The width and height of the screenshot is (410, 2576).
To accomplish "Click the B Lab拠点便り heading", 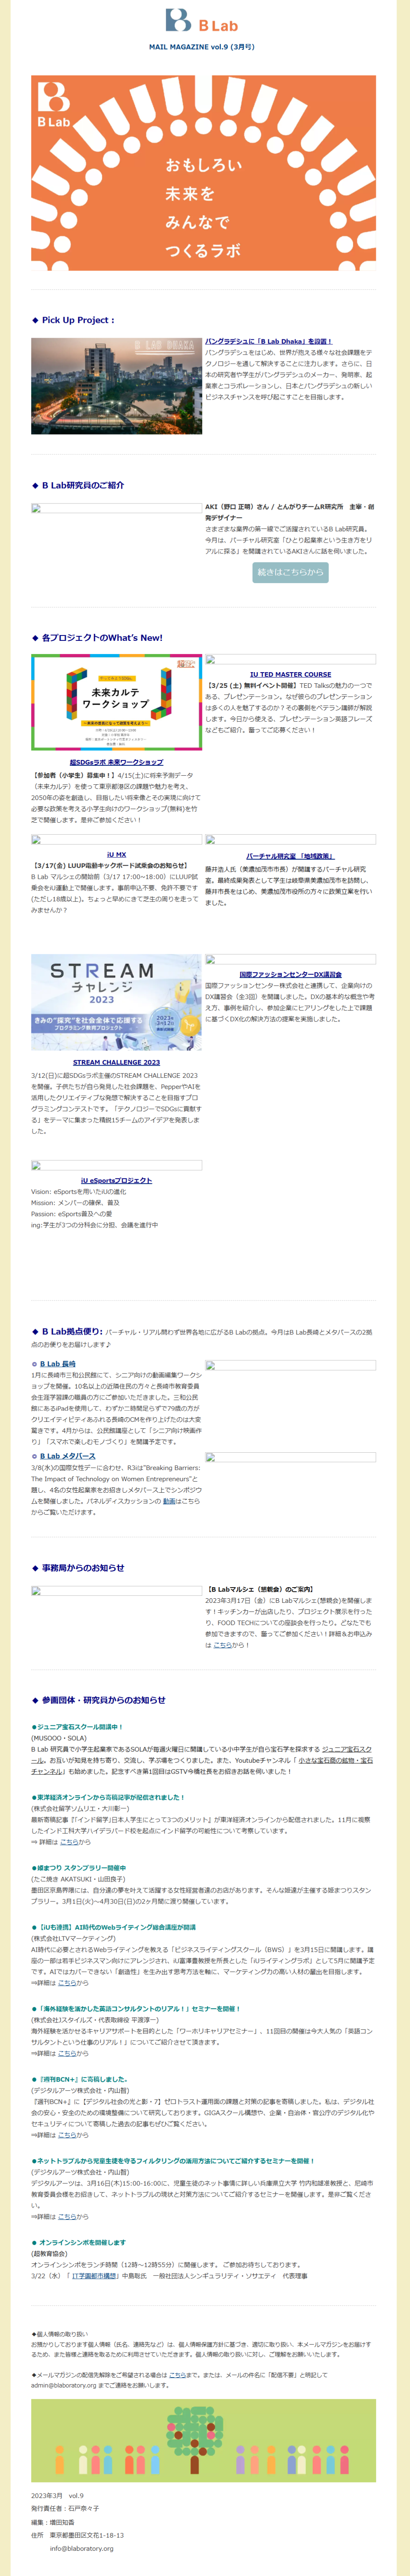I will coord(72,1332).
